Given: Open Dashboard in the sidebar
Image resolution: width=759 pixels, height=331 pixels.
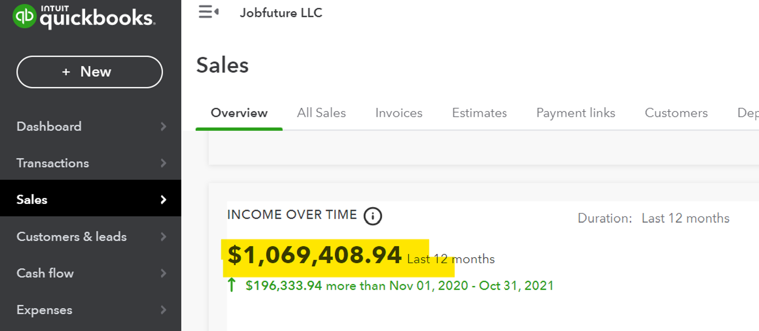Looking at the screenshot, I should [49, 127].
